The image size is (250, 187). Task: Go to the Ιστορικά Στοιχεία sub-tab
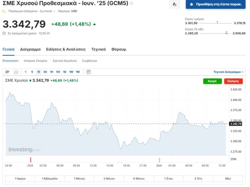35,61
